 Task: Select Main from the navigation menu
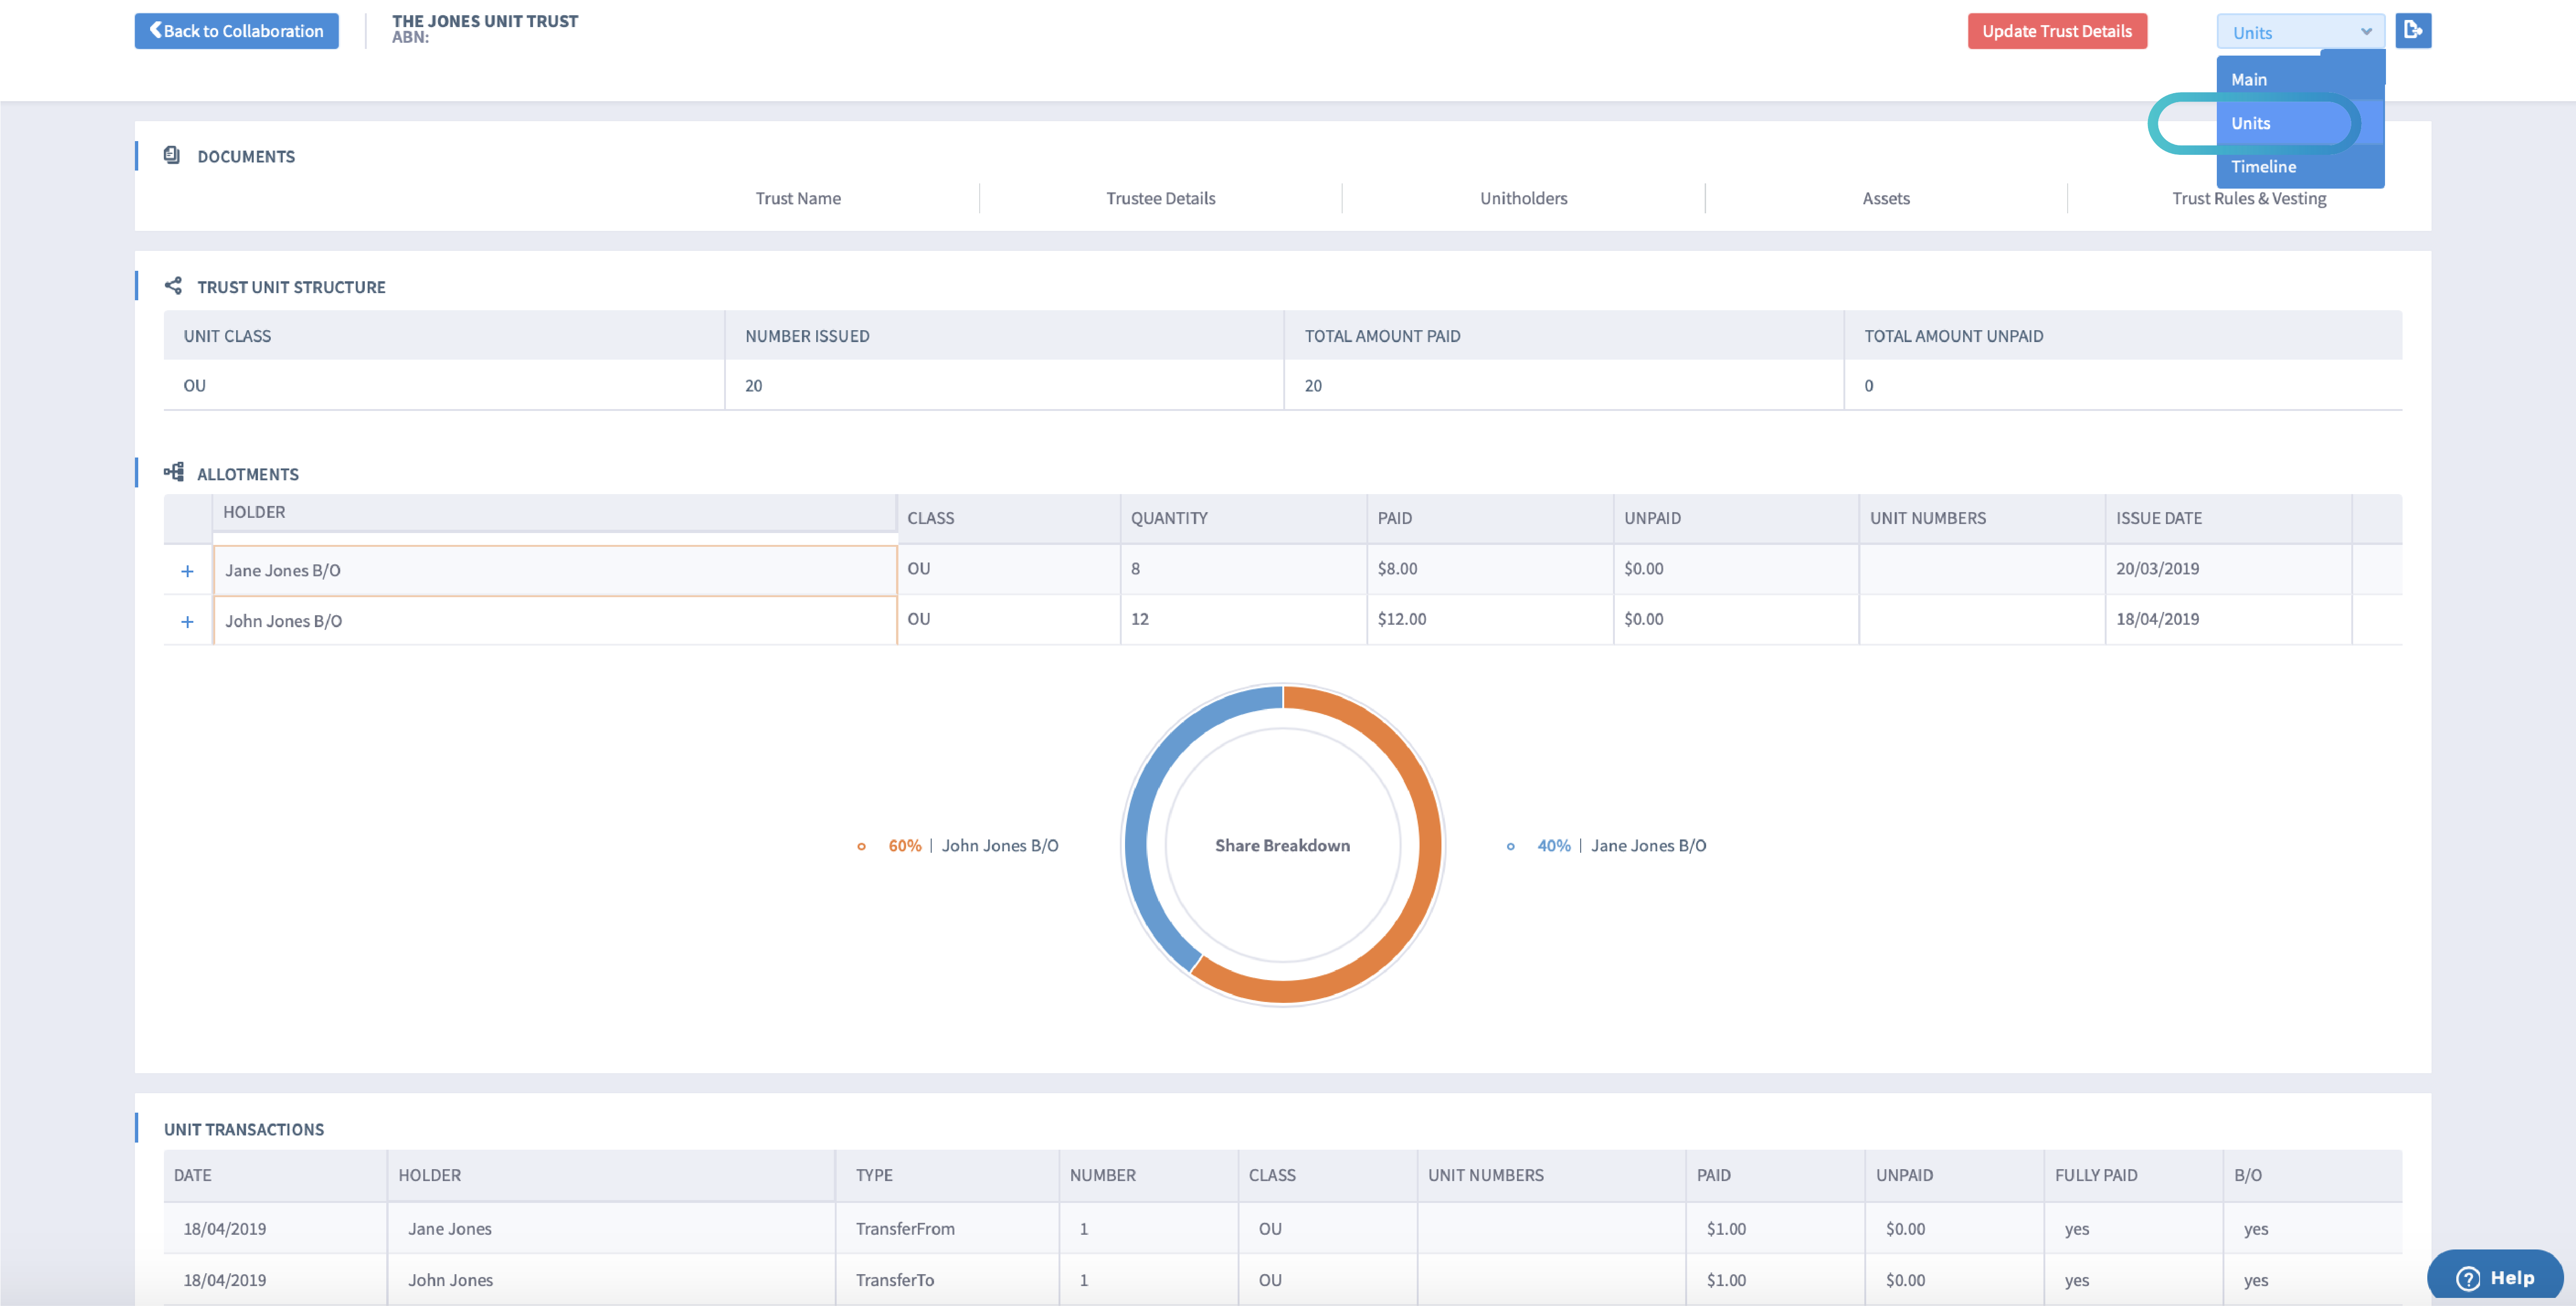tap(2250, 79)
